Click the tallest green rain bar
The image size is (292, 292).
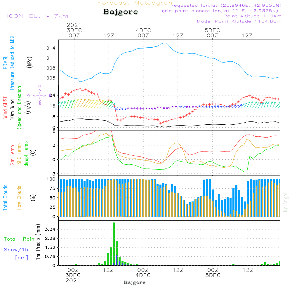coord(114,244)
